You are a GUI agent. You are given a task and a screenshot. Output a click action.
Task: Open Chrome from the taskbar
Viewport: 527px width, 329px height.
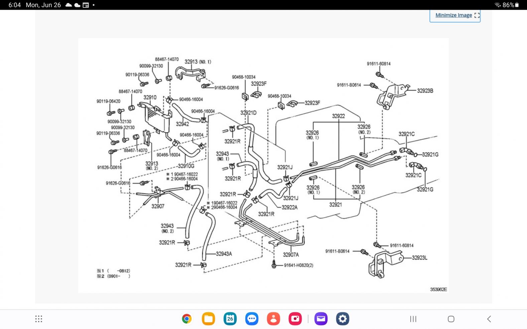tap(187, 319)
